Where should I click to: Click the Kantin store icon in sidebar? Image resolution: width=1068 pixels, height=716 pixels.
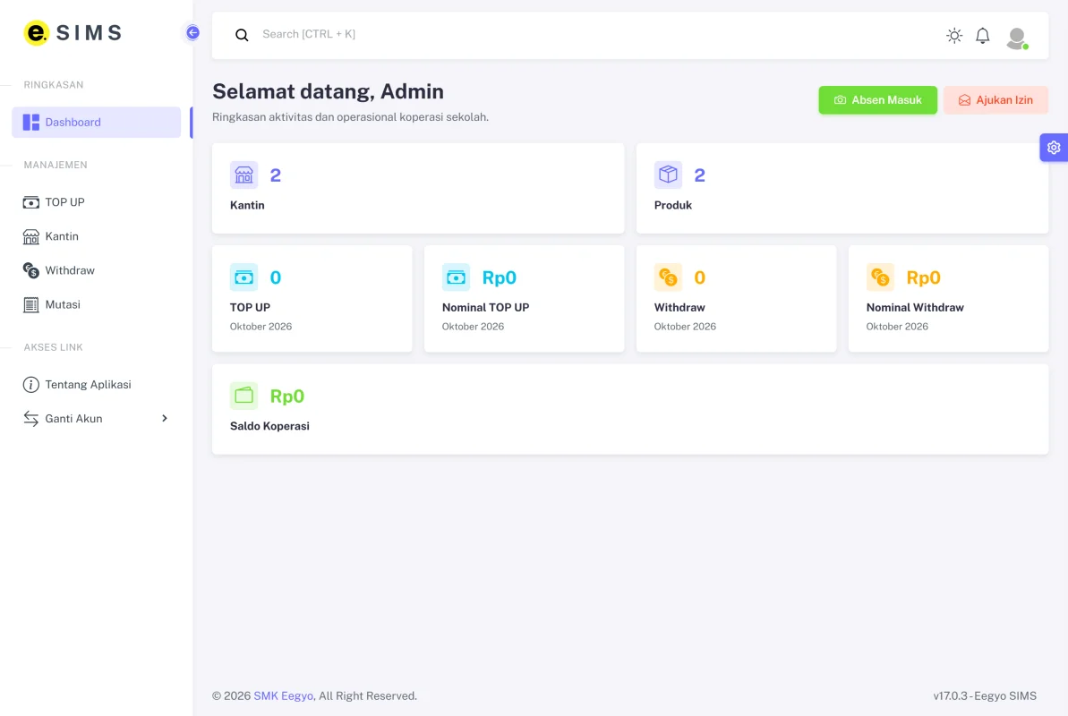click(x=31, y=236)
